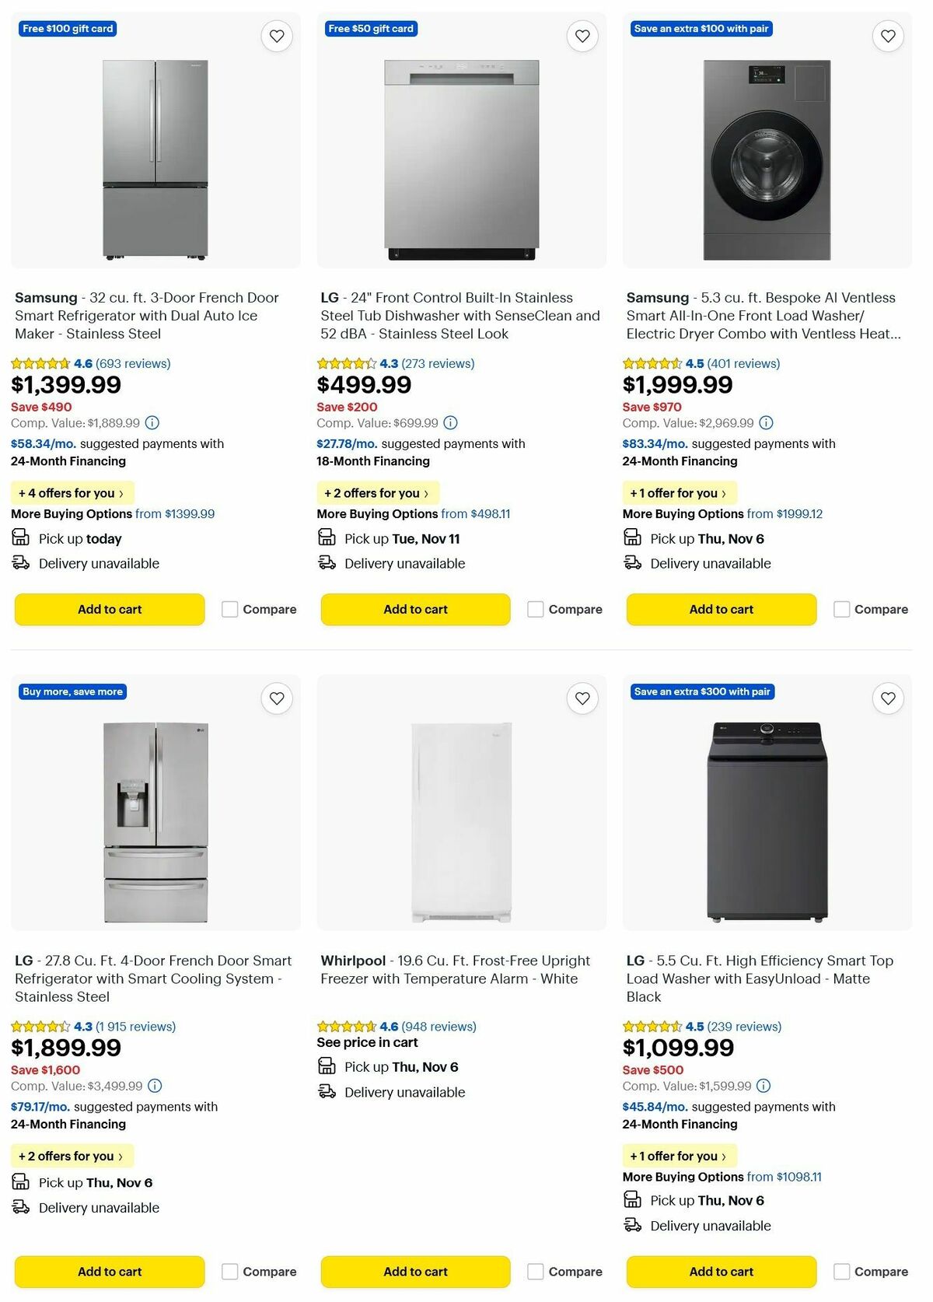This screenshot has width=933, height=1302.
Task: Click the delivery truck icon under LG top load washer
Action: click(x=632, y=1224)
